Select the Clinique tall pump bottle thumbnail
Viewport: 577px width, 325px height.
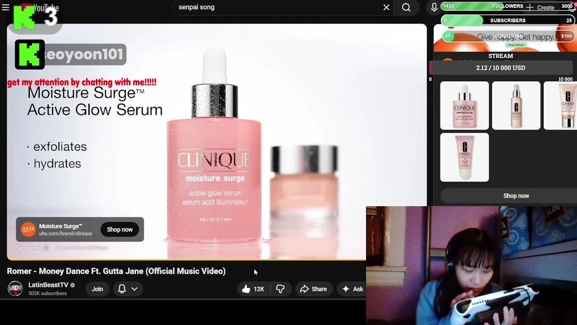click(516, 106)
